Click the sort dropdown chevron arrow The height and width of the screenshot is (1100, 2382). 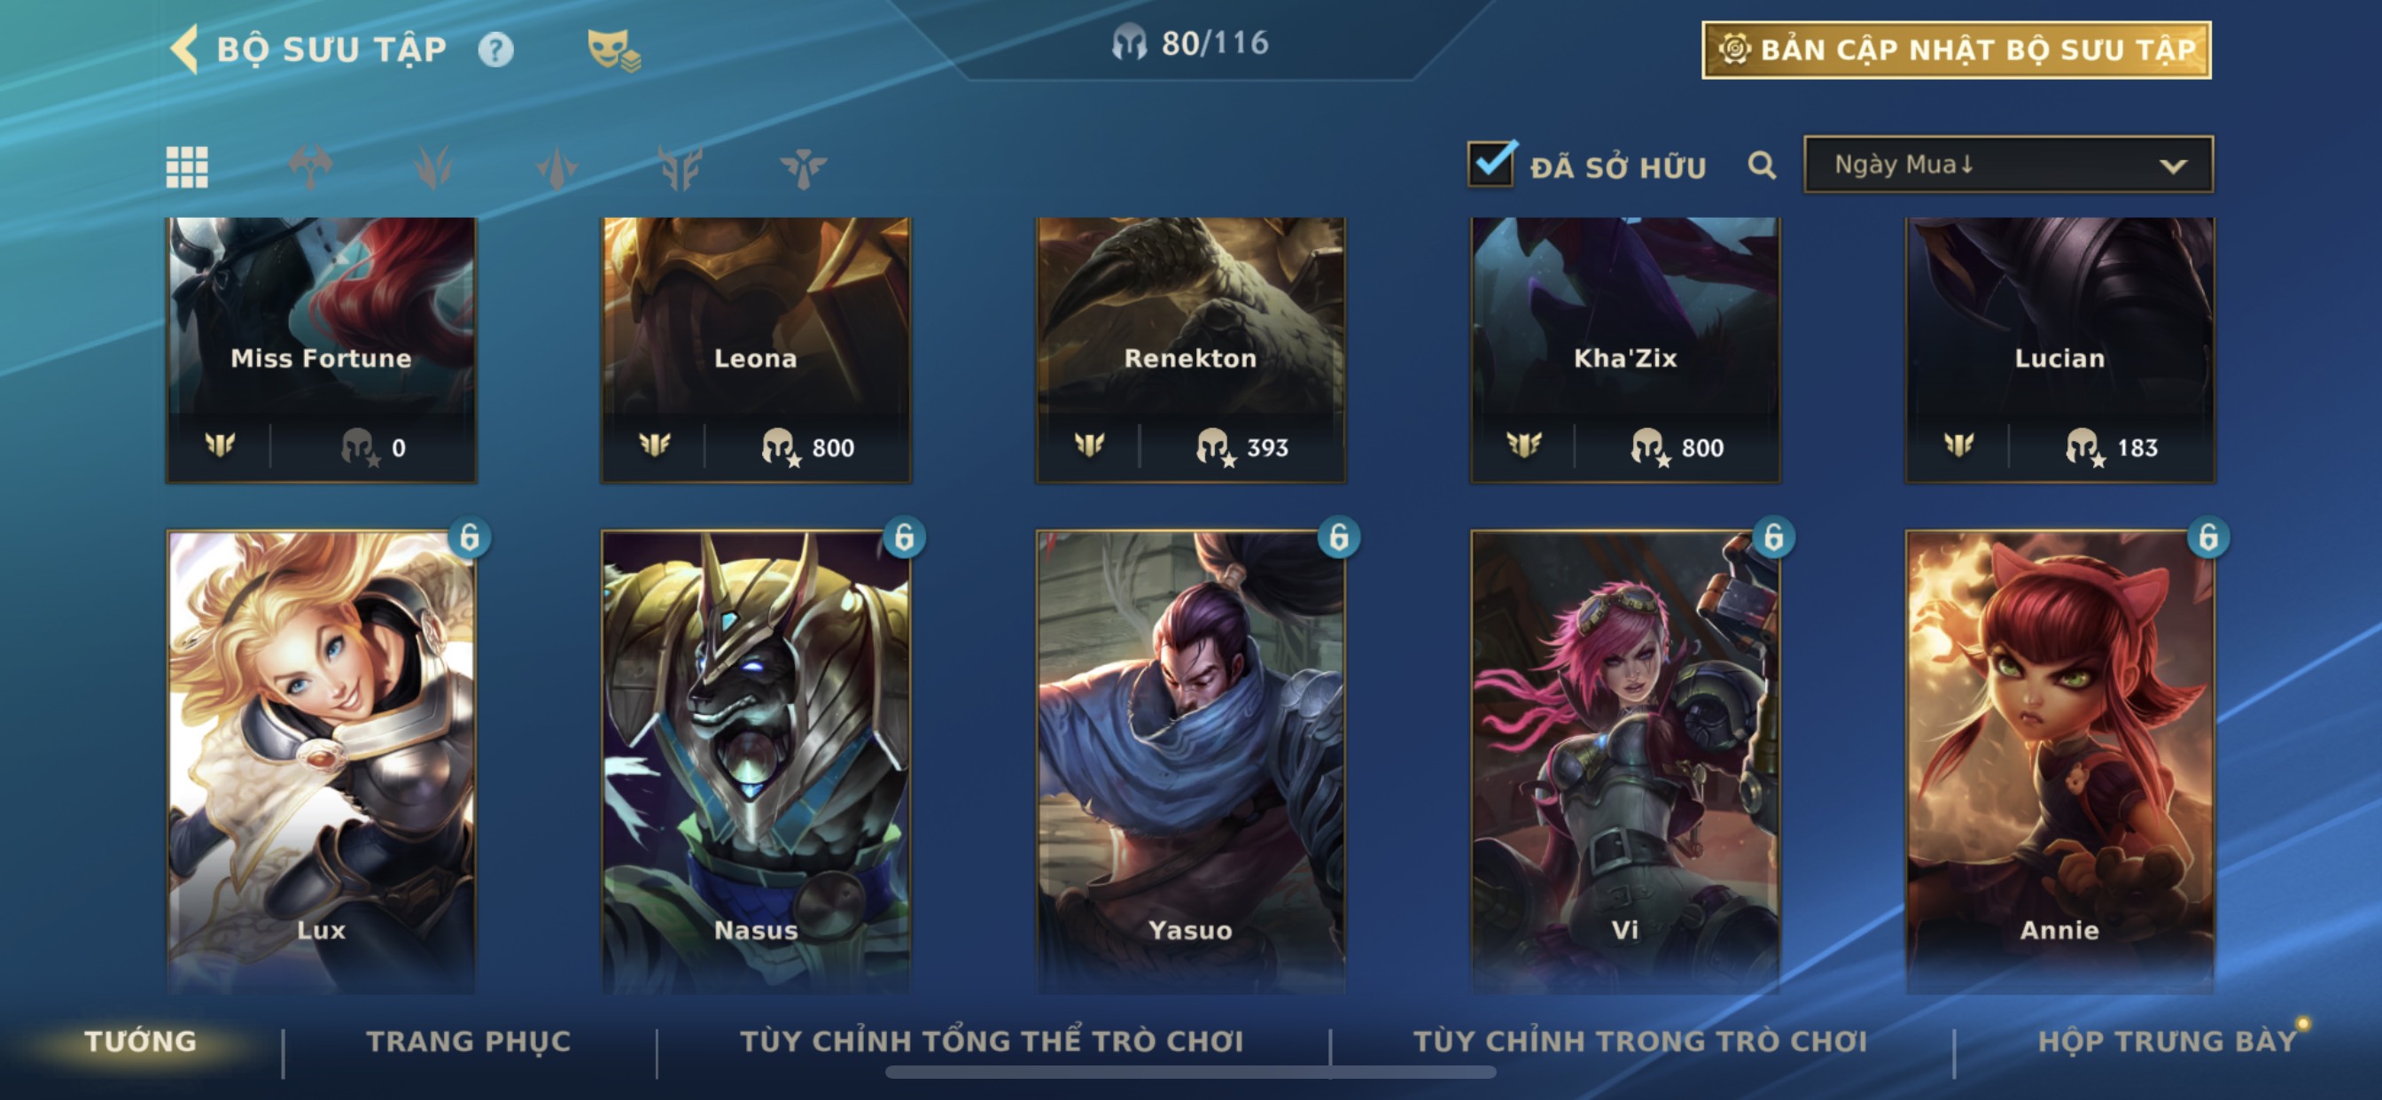(2173, 167)
